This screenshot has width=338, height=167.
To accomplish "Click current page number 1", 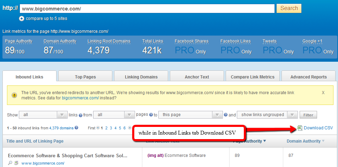I will click(x=102, y=128).
